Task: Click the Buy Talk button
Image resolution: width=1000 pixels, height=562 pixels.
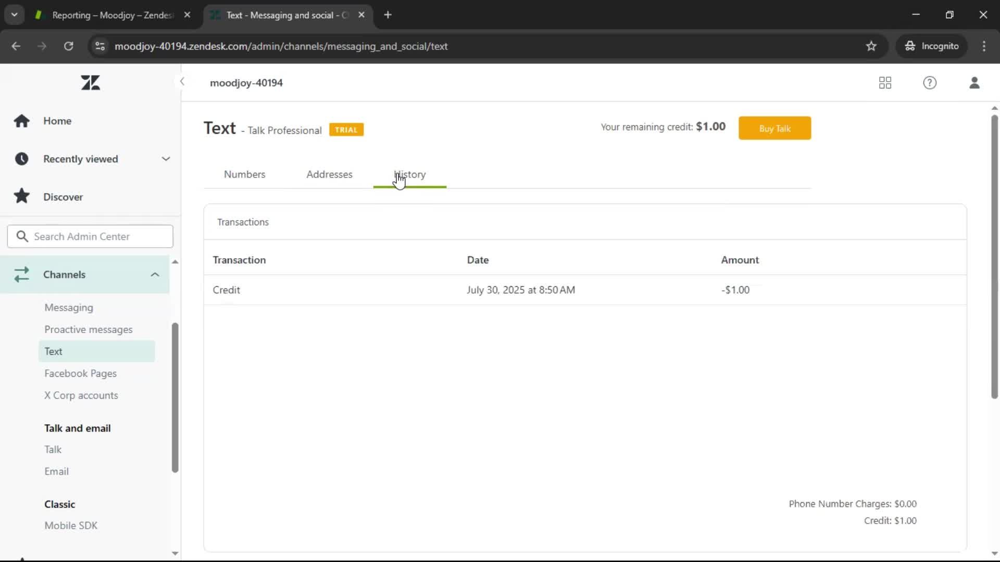Action: pyautogui.click(x=774, y=129)
